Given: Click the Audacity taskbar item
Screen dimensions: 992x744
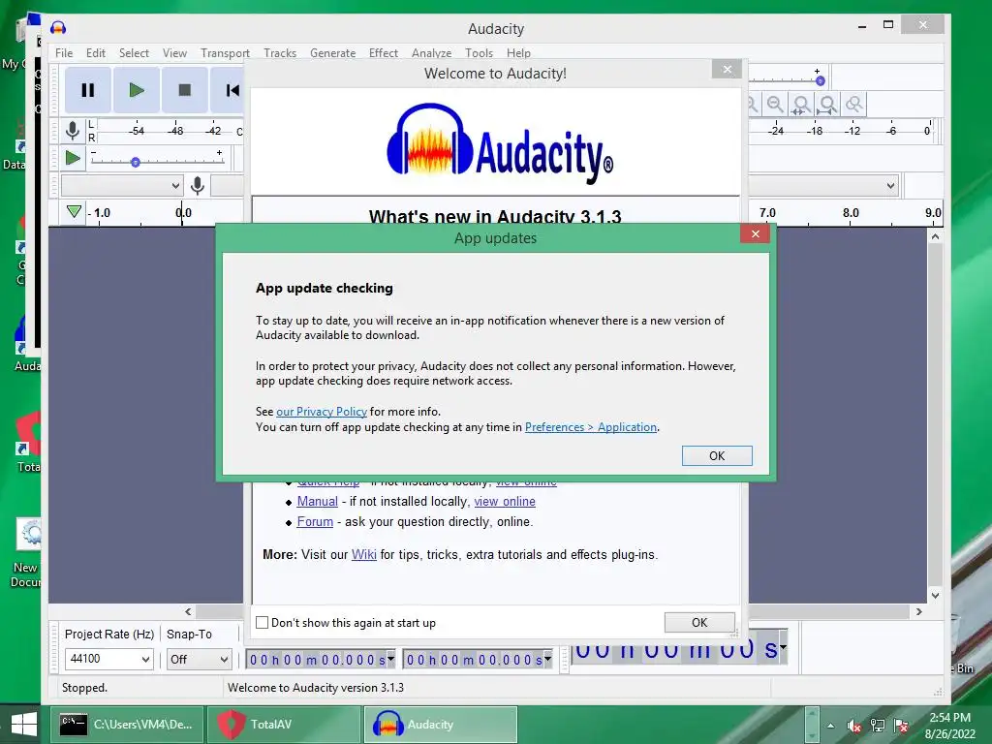Looking at the screenshot, I should (x=441, y=725).
